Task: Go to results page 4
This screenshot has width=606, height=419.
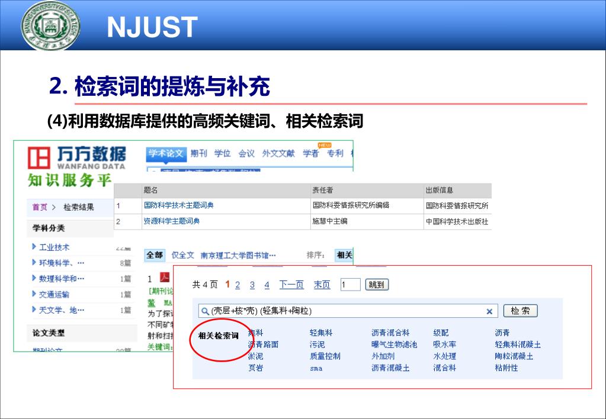Action: [x=267, y=285]
